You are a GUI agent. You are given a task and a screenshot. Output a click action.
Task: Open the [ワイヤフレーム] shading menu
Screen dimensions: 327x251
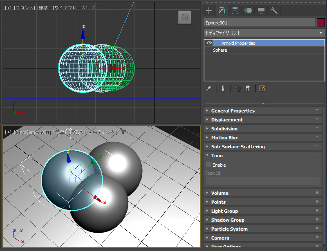tap(70, 8)
